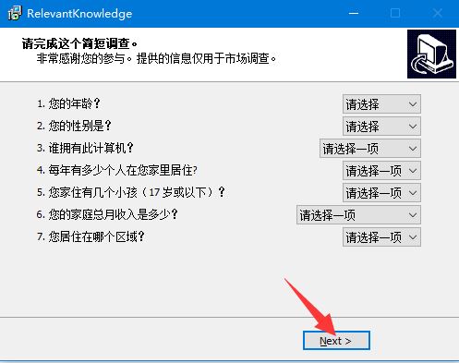Screen dimensions: 459x363
Task: Click the chevron arrow of the income combo box
Action: click(413, 215)
